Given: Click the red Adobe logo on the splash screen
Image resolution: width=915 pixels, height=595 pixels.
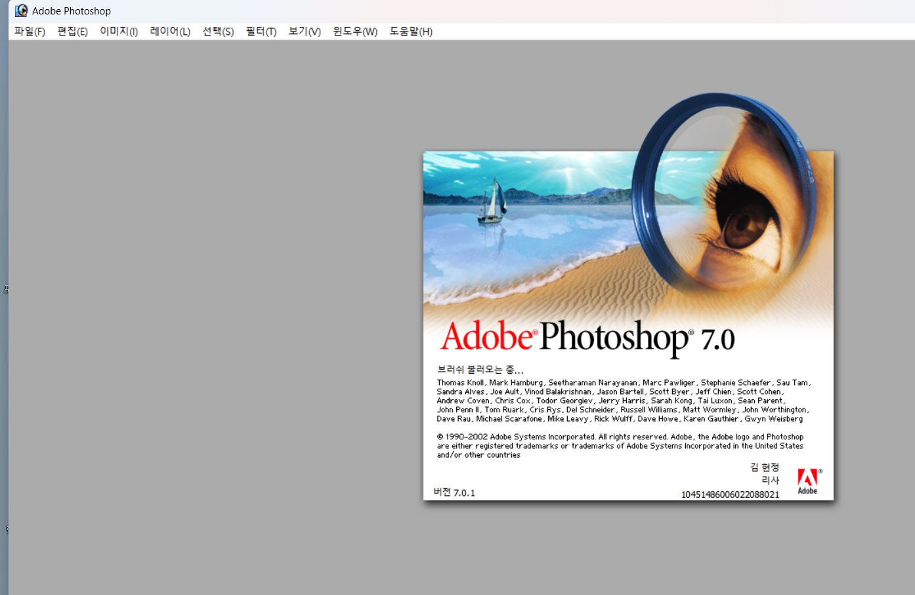Looking at the screenshot, I should (x=809, y=481).
